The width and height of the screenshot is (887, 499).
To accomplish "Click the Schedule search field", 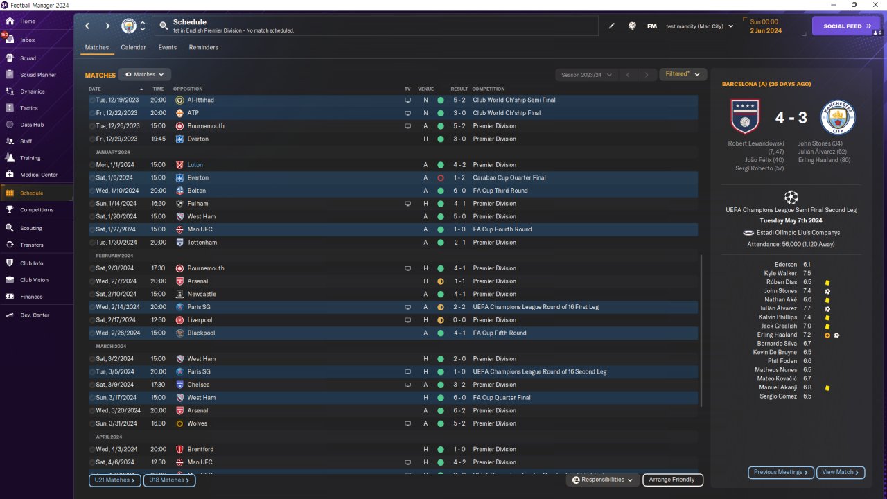I will [376, 26].
